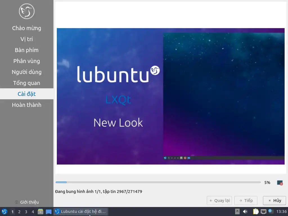Click the Lubuntu cài đặt taskbar window button
This screenshot has height=216, width=288.
click(x=80, y=211)
